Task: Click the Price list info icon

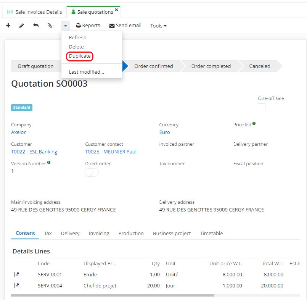Action: 254,124
